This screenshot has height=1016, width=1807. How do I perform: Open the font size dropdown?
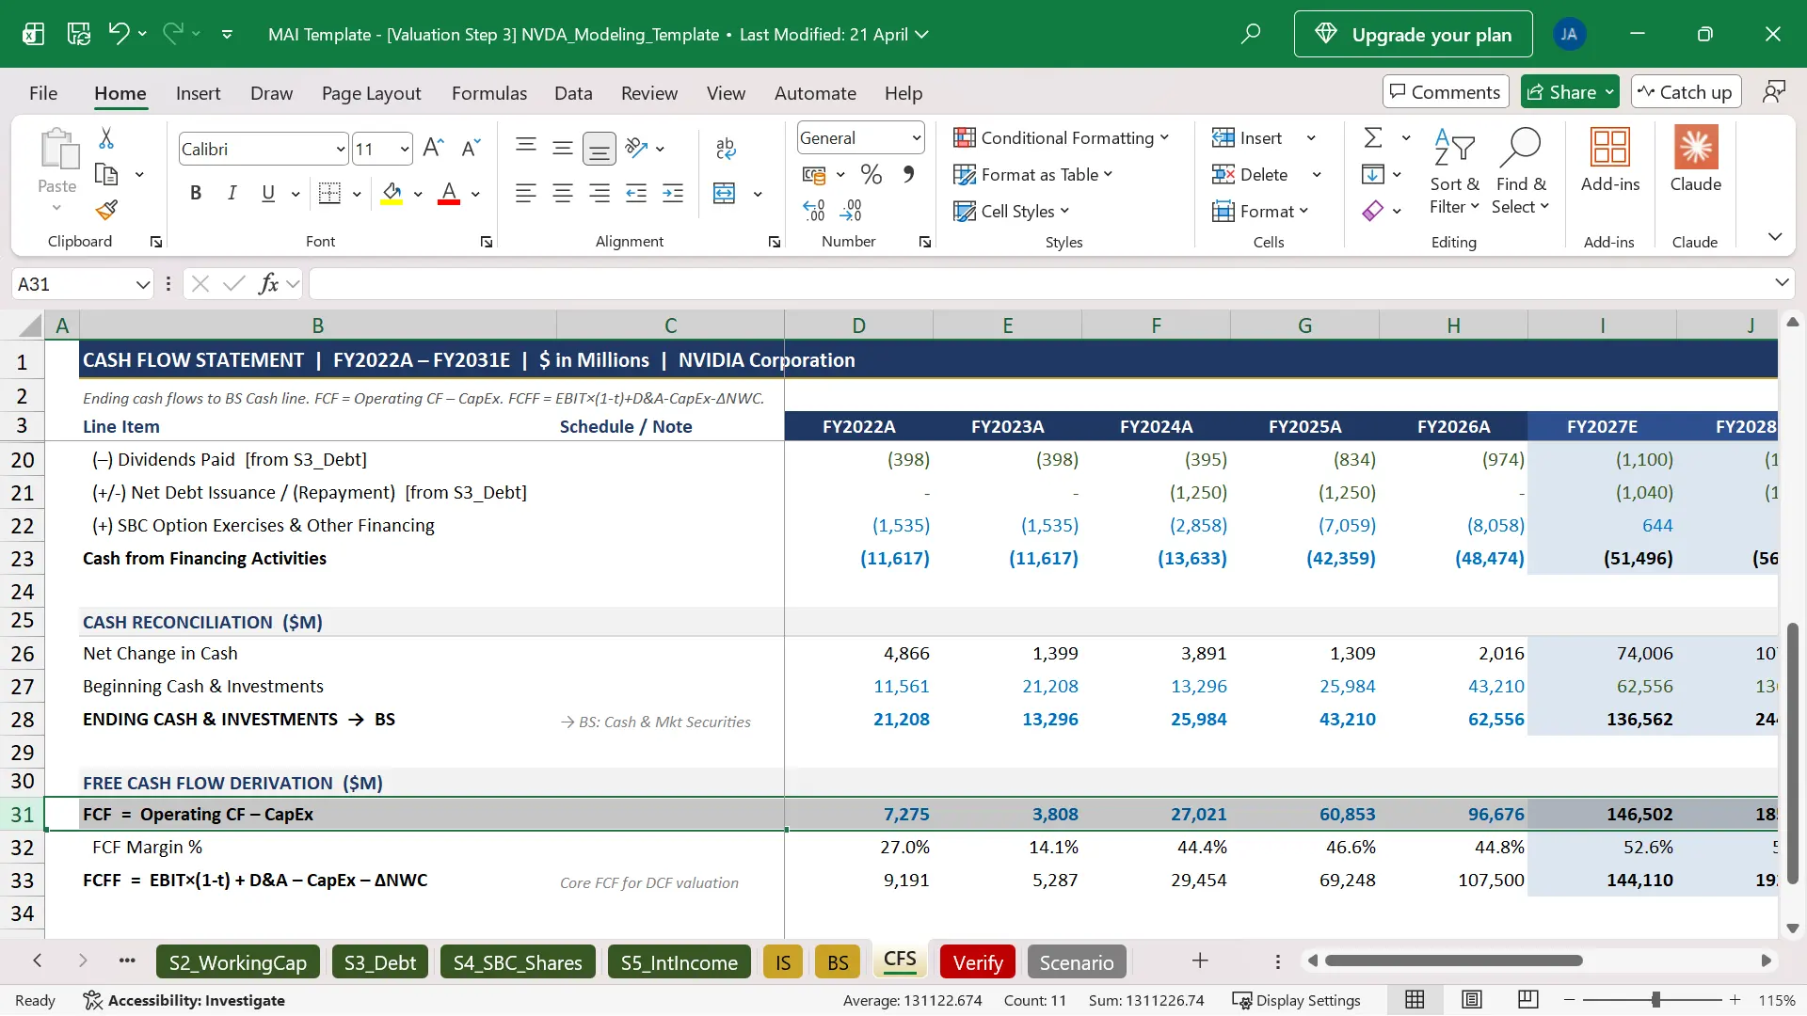coord(405,149)
